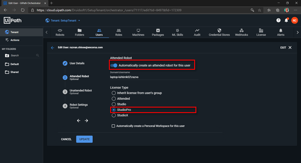Toggle automatic attended robot creation

point(114,66)
